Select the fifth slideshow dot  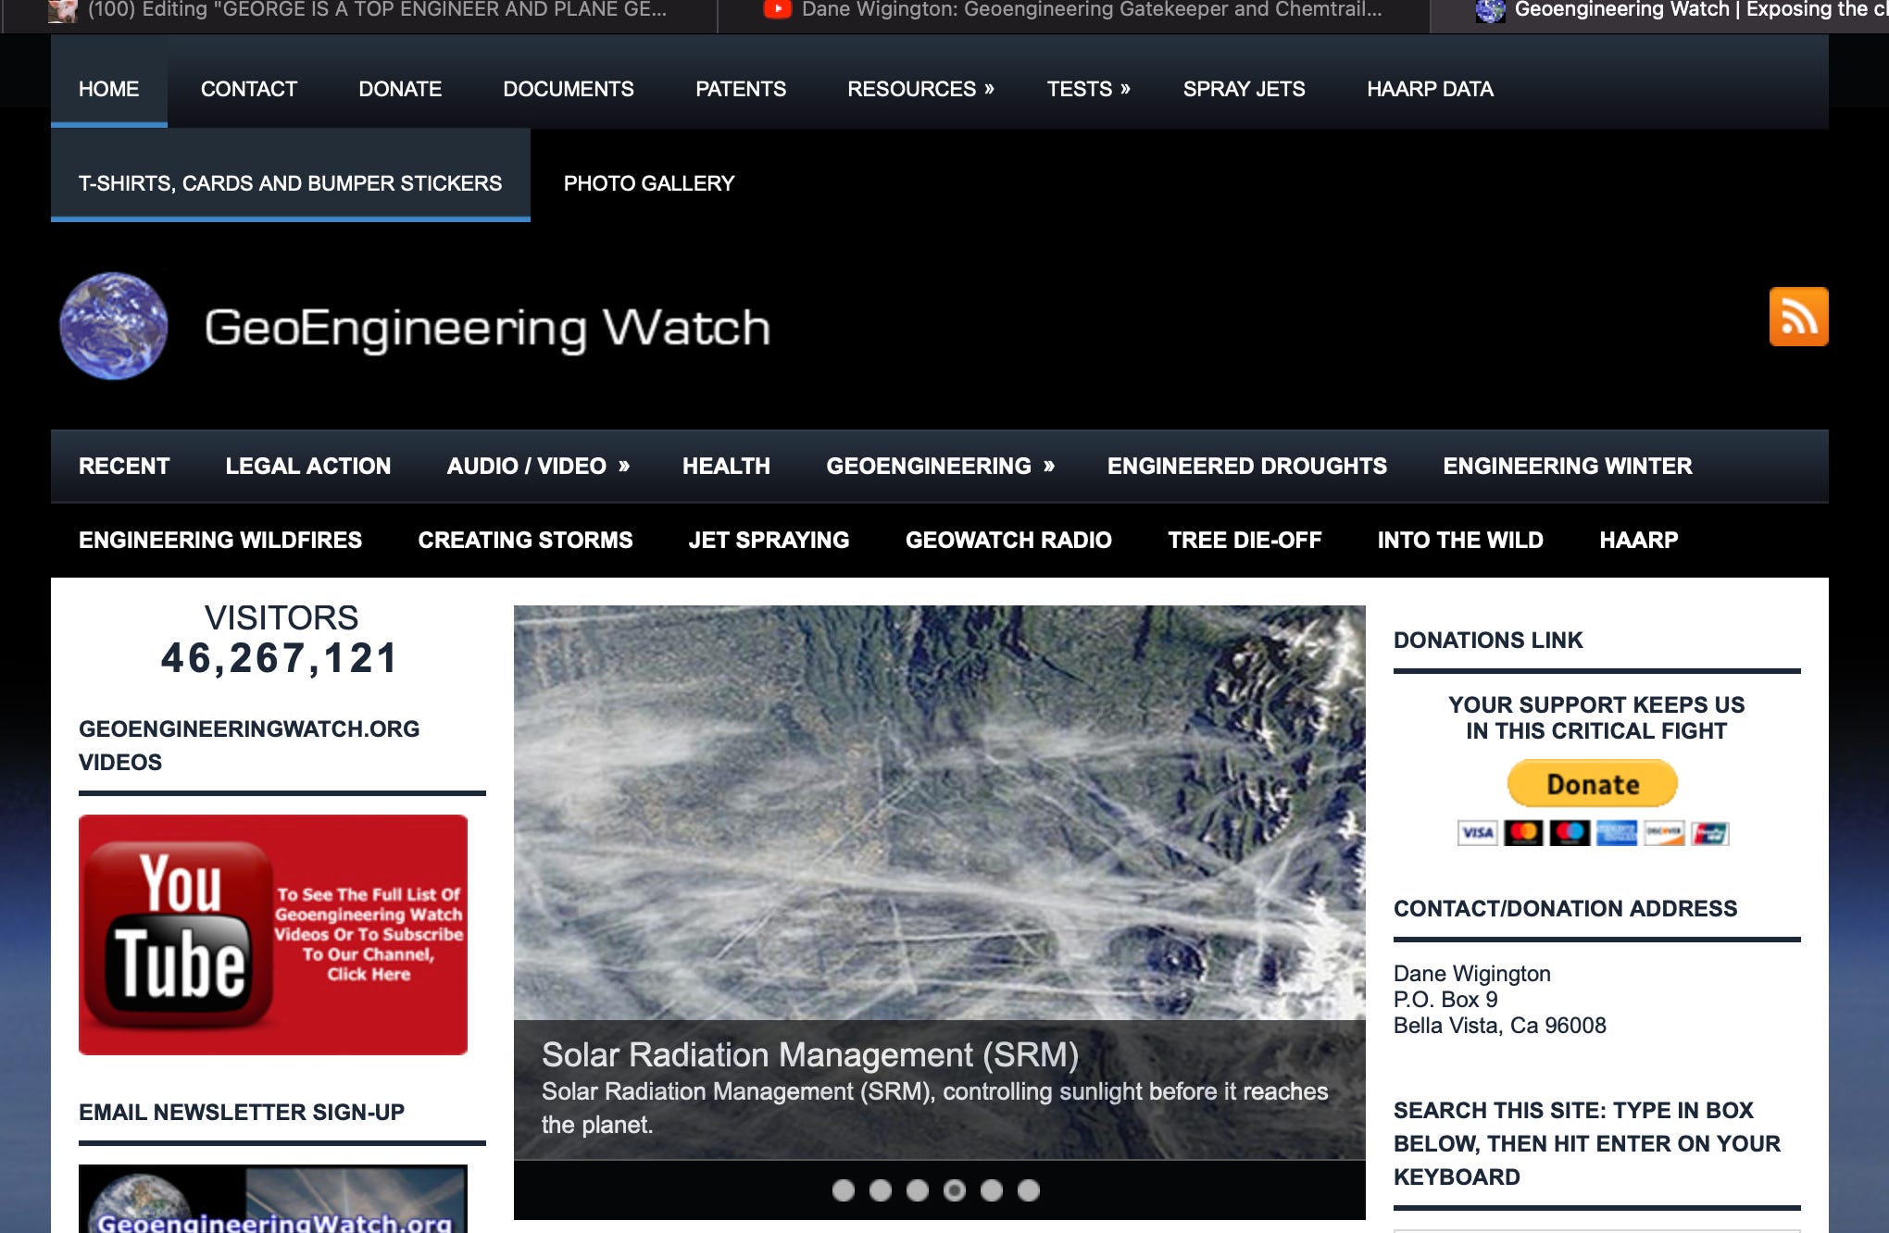992,1190
